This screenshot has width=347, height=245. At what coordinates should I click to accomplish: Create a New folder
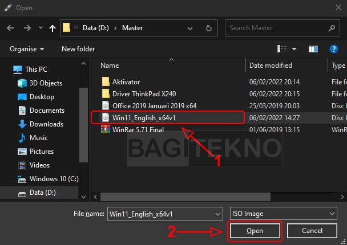click(x=78, y=49)
